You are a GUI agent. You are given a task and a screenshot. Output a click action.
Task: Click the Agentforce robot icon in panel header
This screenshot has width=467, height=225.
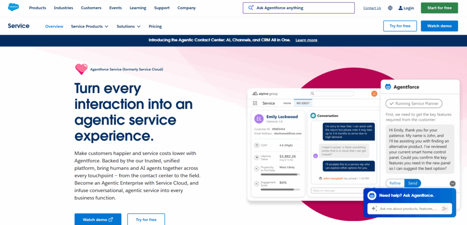(x=388, y=87)
